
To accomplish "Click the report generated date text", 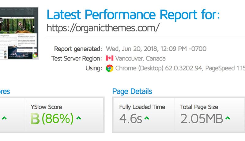I will point(156,49).
